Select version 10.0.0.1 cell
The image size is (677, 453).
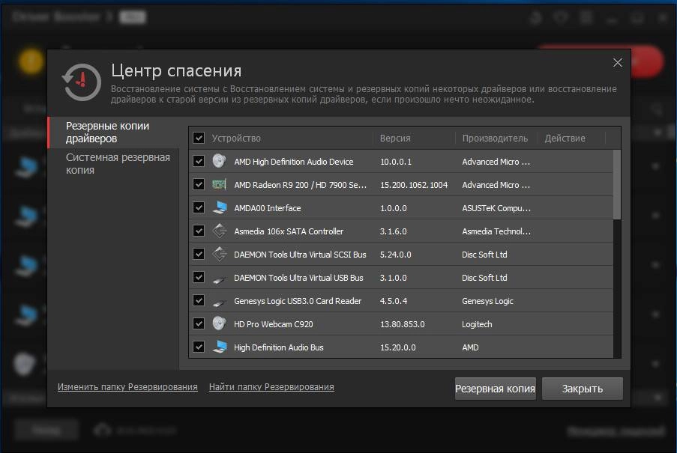396,162
